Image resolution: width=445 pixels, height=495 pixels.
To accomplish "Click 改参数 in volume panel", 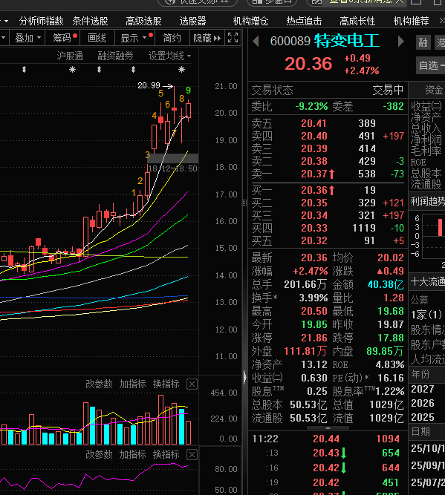I will click(x=99, y=384).
